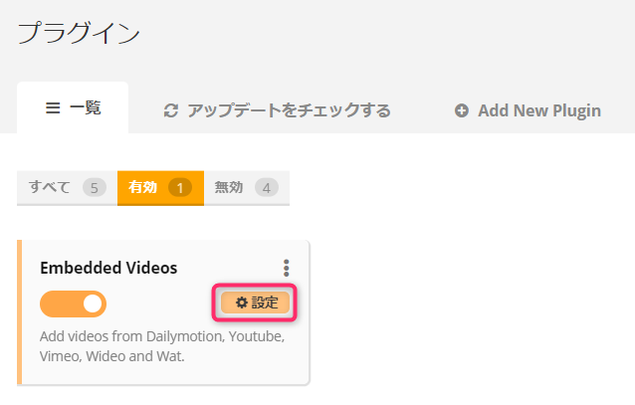
Task: Click the プラグイン page heading
Action: (79, 33)
